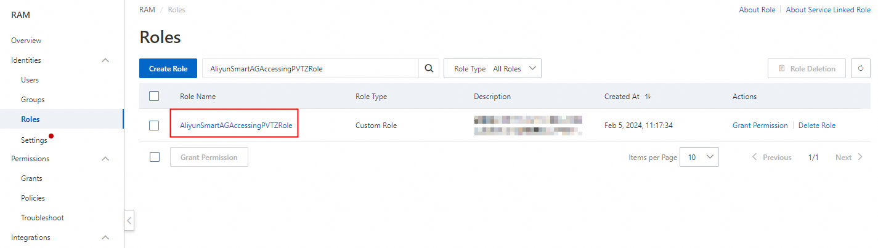The width and height of the screenshot is (878, 248).
Task: Collapse the left sidebar panel handle
Action: [129, 220]
